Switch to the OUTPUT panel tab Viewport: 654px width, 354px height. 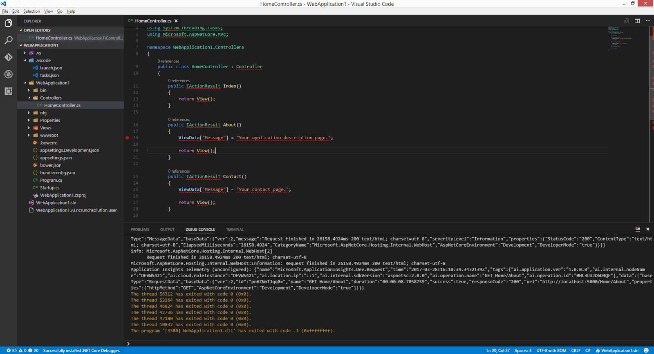tap(167, 229)
